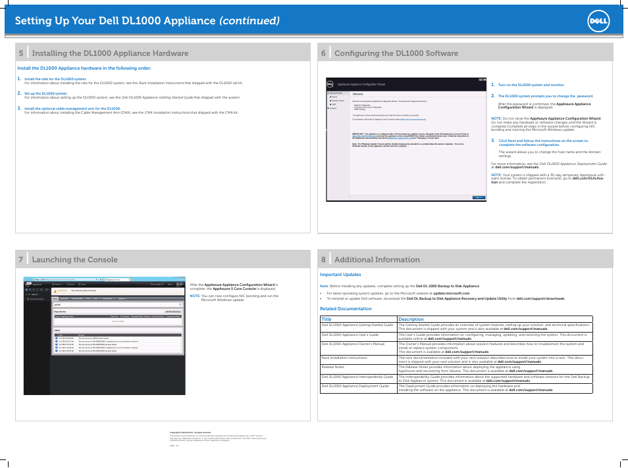Click 'Install the DL1000 Appliance hardware in the following order' text
The width and height of the screenshot is (628, 468).
pyautogui.click(x=84, y=68)
